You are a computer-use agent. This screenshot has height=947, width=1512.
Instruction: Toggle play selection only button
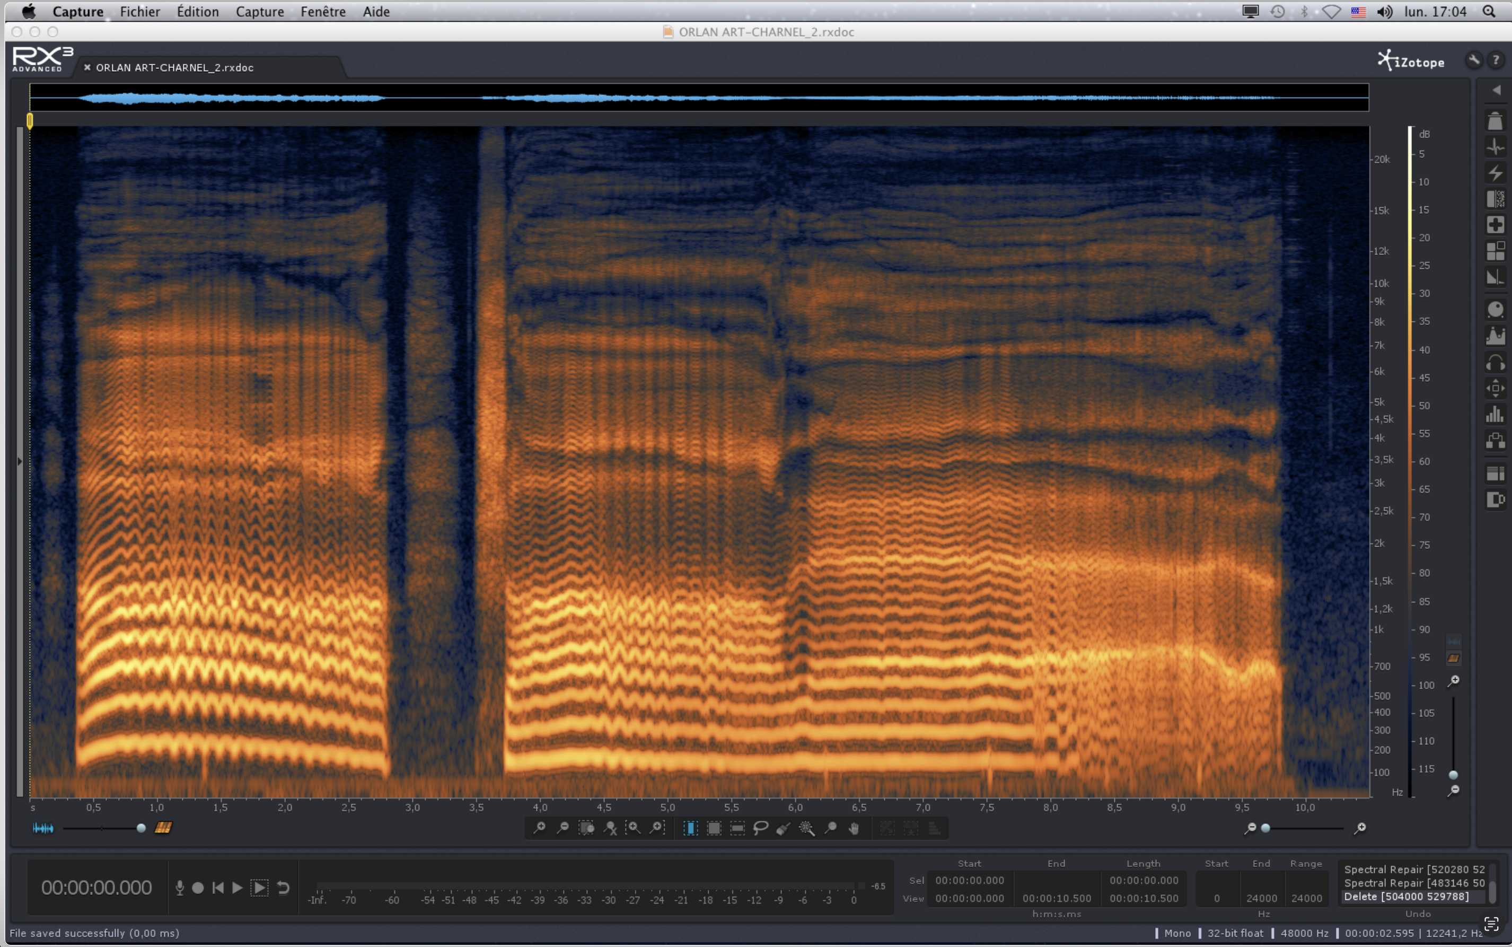(259, 888)
